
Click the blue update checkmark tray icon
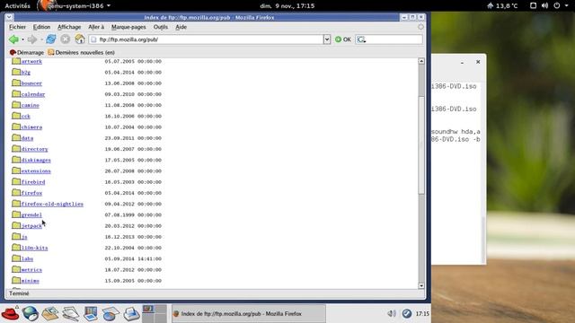click(x=407, y=313)
